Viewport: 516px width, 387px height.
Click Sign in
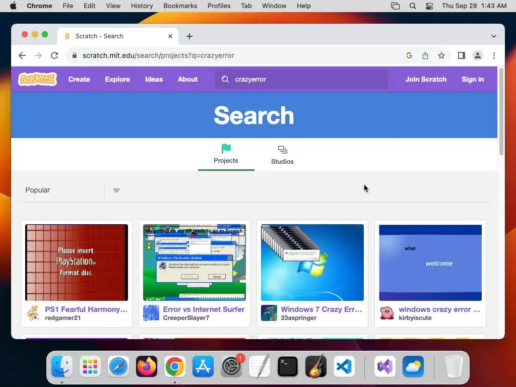[473, 79]
